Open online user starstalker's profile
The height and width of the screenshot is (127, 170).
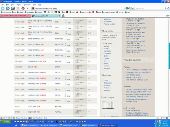pos(107,51)
